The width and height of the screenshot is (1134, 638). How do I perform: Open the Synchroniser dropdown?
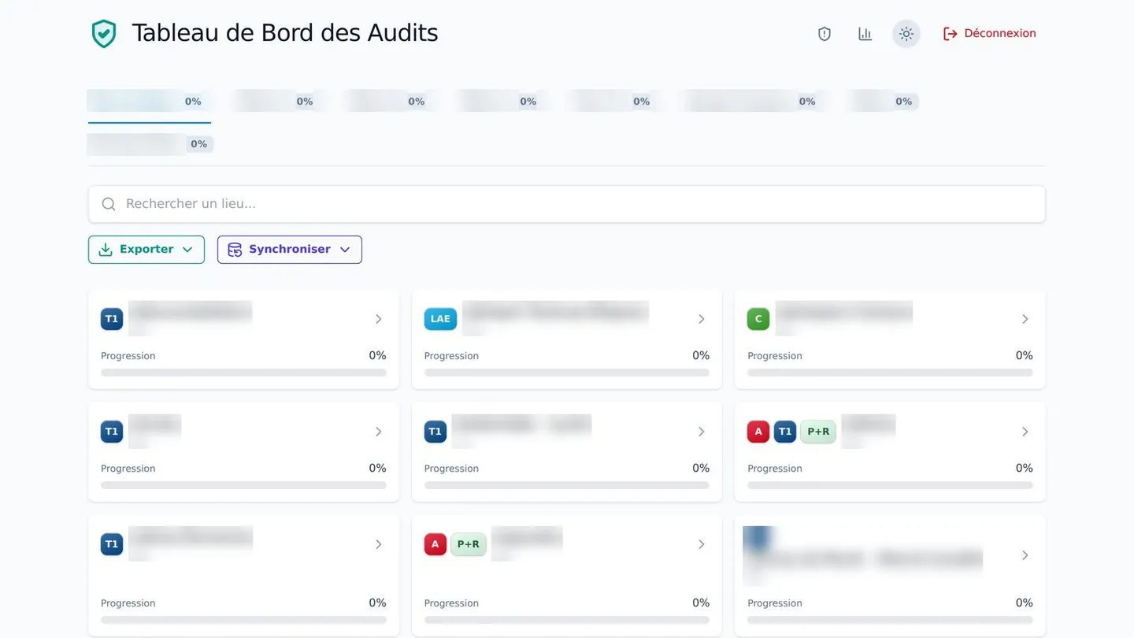(x=290, y=250)
